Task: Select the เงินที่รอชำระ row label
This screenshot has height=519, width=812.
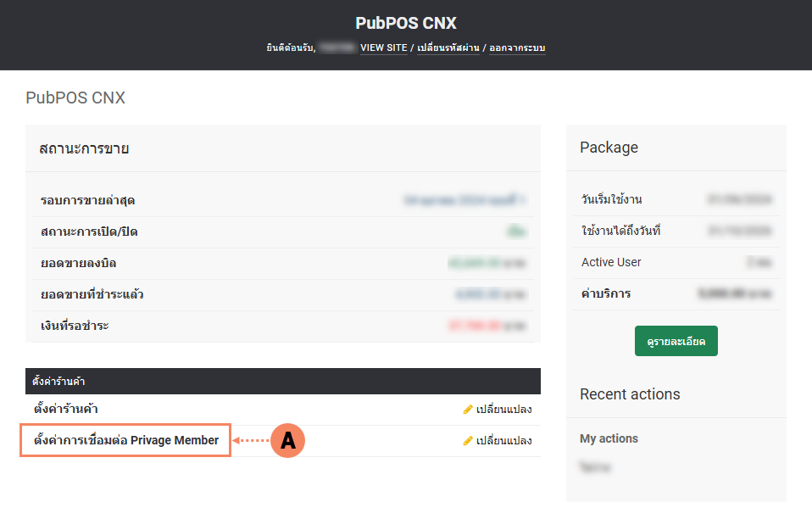Action: point(75,326)
